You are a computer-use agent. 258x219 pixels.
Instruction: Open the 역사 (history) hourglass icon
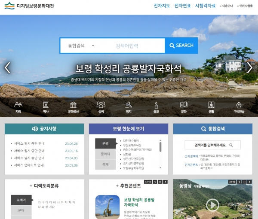click(x=46, y=106)
